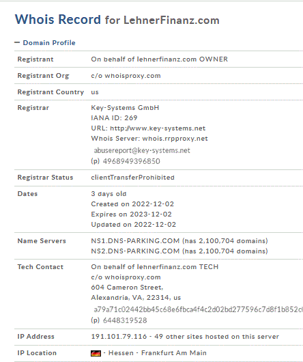This screenshot has height=362, width=303.
Task: Click the whois.rrpproxy.net server text
Action: (175, 139)
